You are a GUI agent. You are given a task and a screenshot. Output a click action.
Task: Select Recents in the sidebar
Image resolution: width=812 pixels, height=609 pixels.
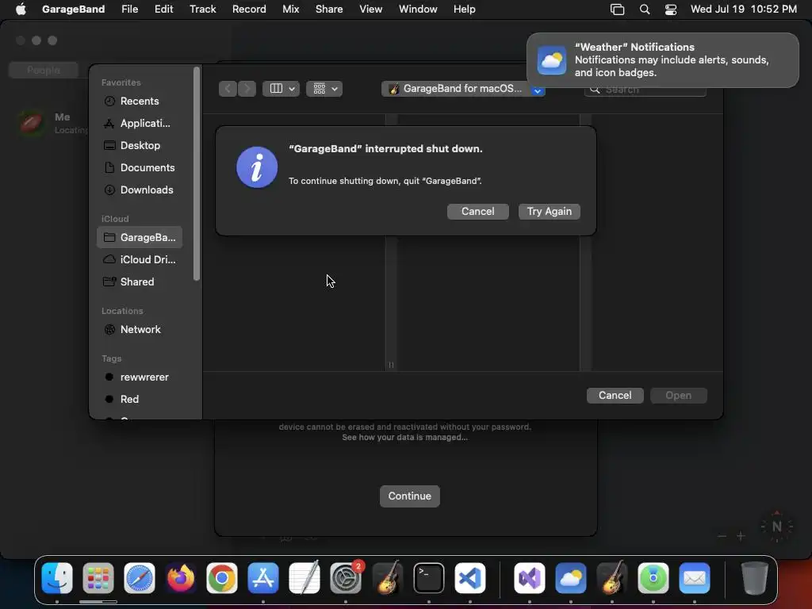140,101
